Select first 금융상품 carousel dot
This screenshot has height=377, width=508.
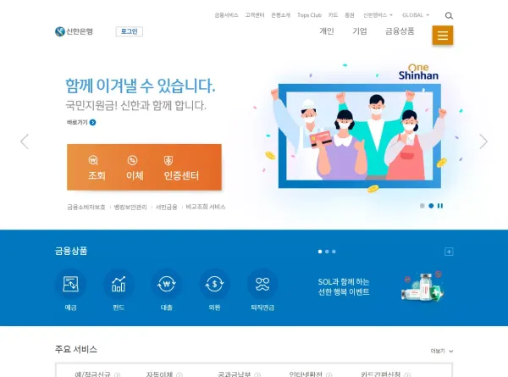(320, 252)
